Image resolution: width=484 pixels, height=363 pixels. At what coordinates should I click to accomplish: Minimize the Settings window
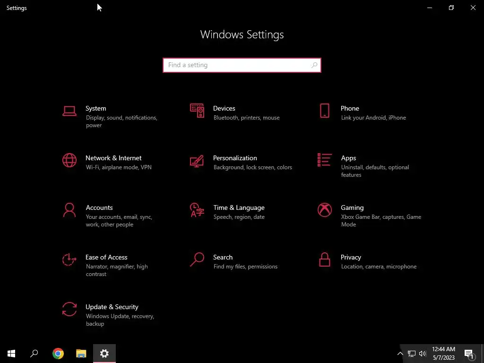click(429, 8)
